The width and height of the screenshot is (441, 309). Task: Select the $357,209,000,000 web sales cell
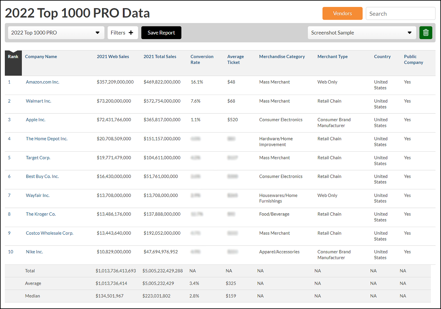tap(115, 82)
